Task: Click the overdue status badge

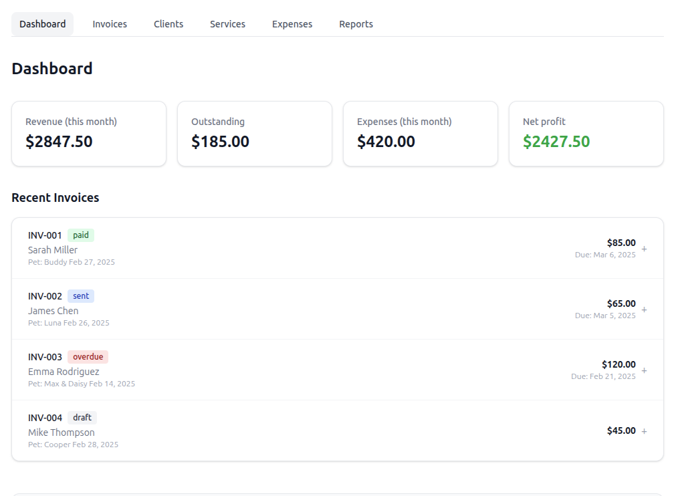Action: [x=88, y=356]
